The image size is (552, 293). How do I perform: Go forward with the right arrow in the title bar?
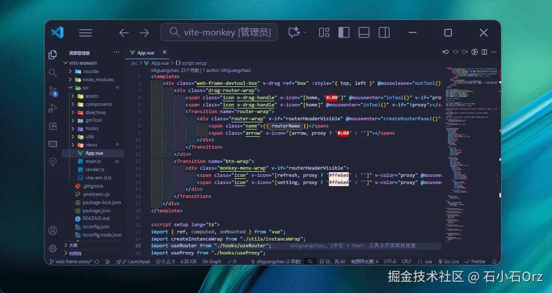pos(144,33)
